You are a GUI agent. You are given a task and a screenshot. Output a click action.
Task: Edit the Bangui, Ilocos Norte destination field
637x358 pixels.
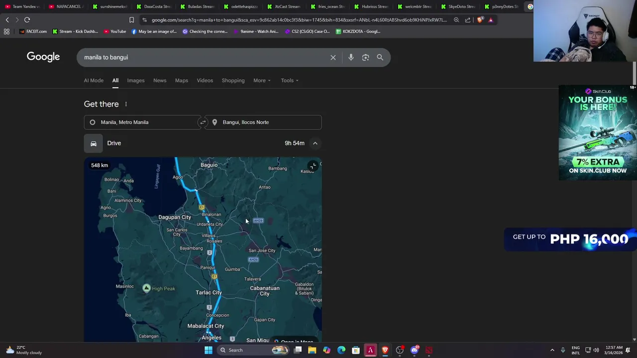coord(263,122)
